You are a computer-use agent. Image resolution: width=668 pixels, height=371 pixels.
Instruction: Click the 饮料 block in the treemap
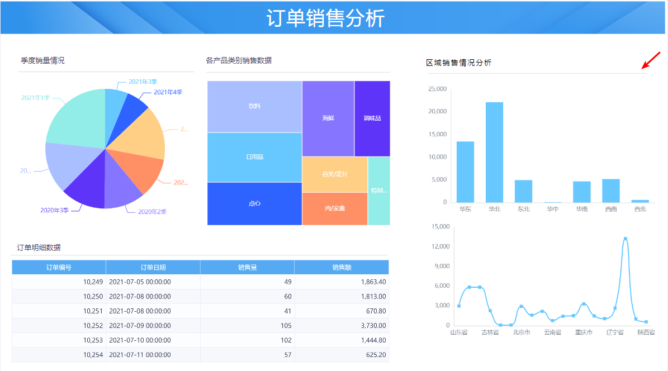(254, 107)
